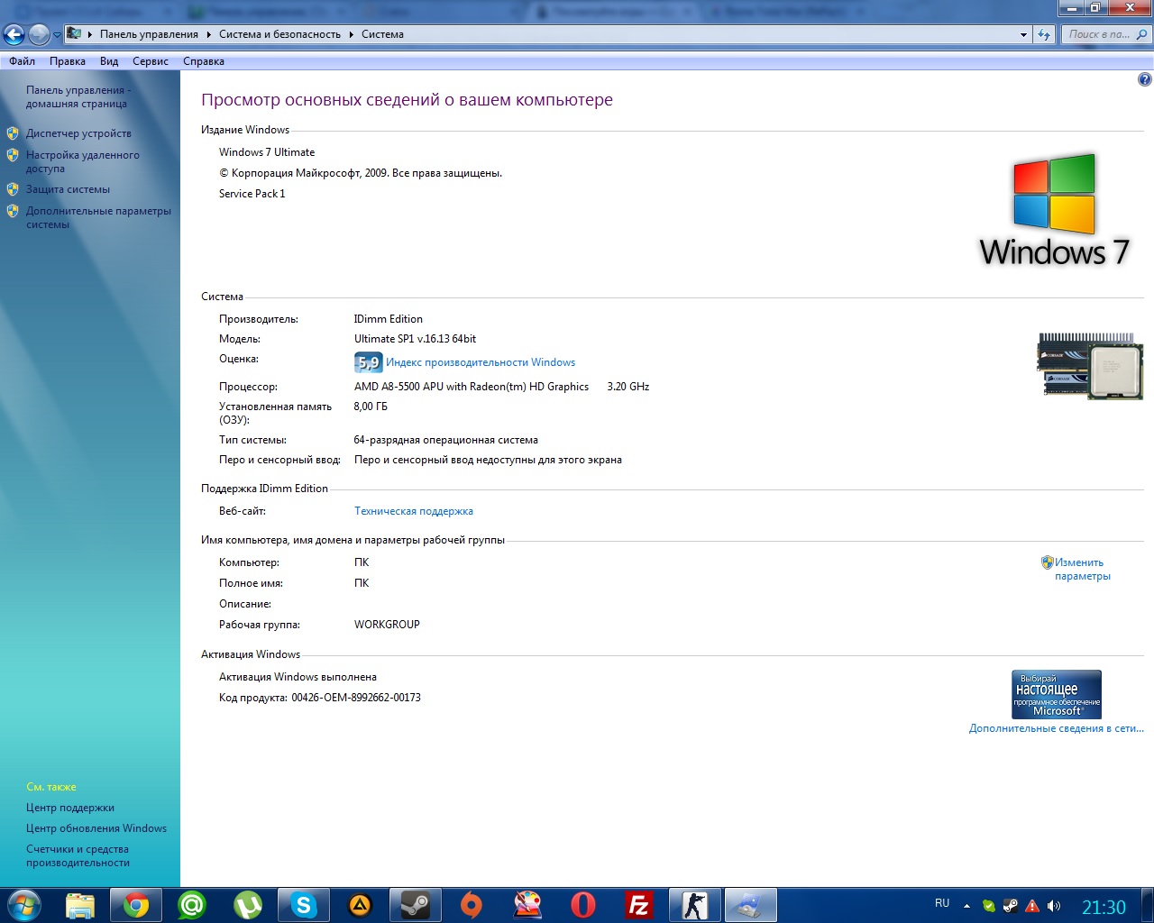The height and width of the screenshot is (923, 1154).
Task: Open AIMP player from taskbar
Action: click(x=360, y=905)
